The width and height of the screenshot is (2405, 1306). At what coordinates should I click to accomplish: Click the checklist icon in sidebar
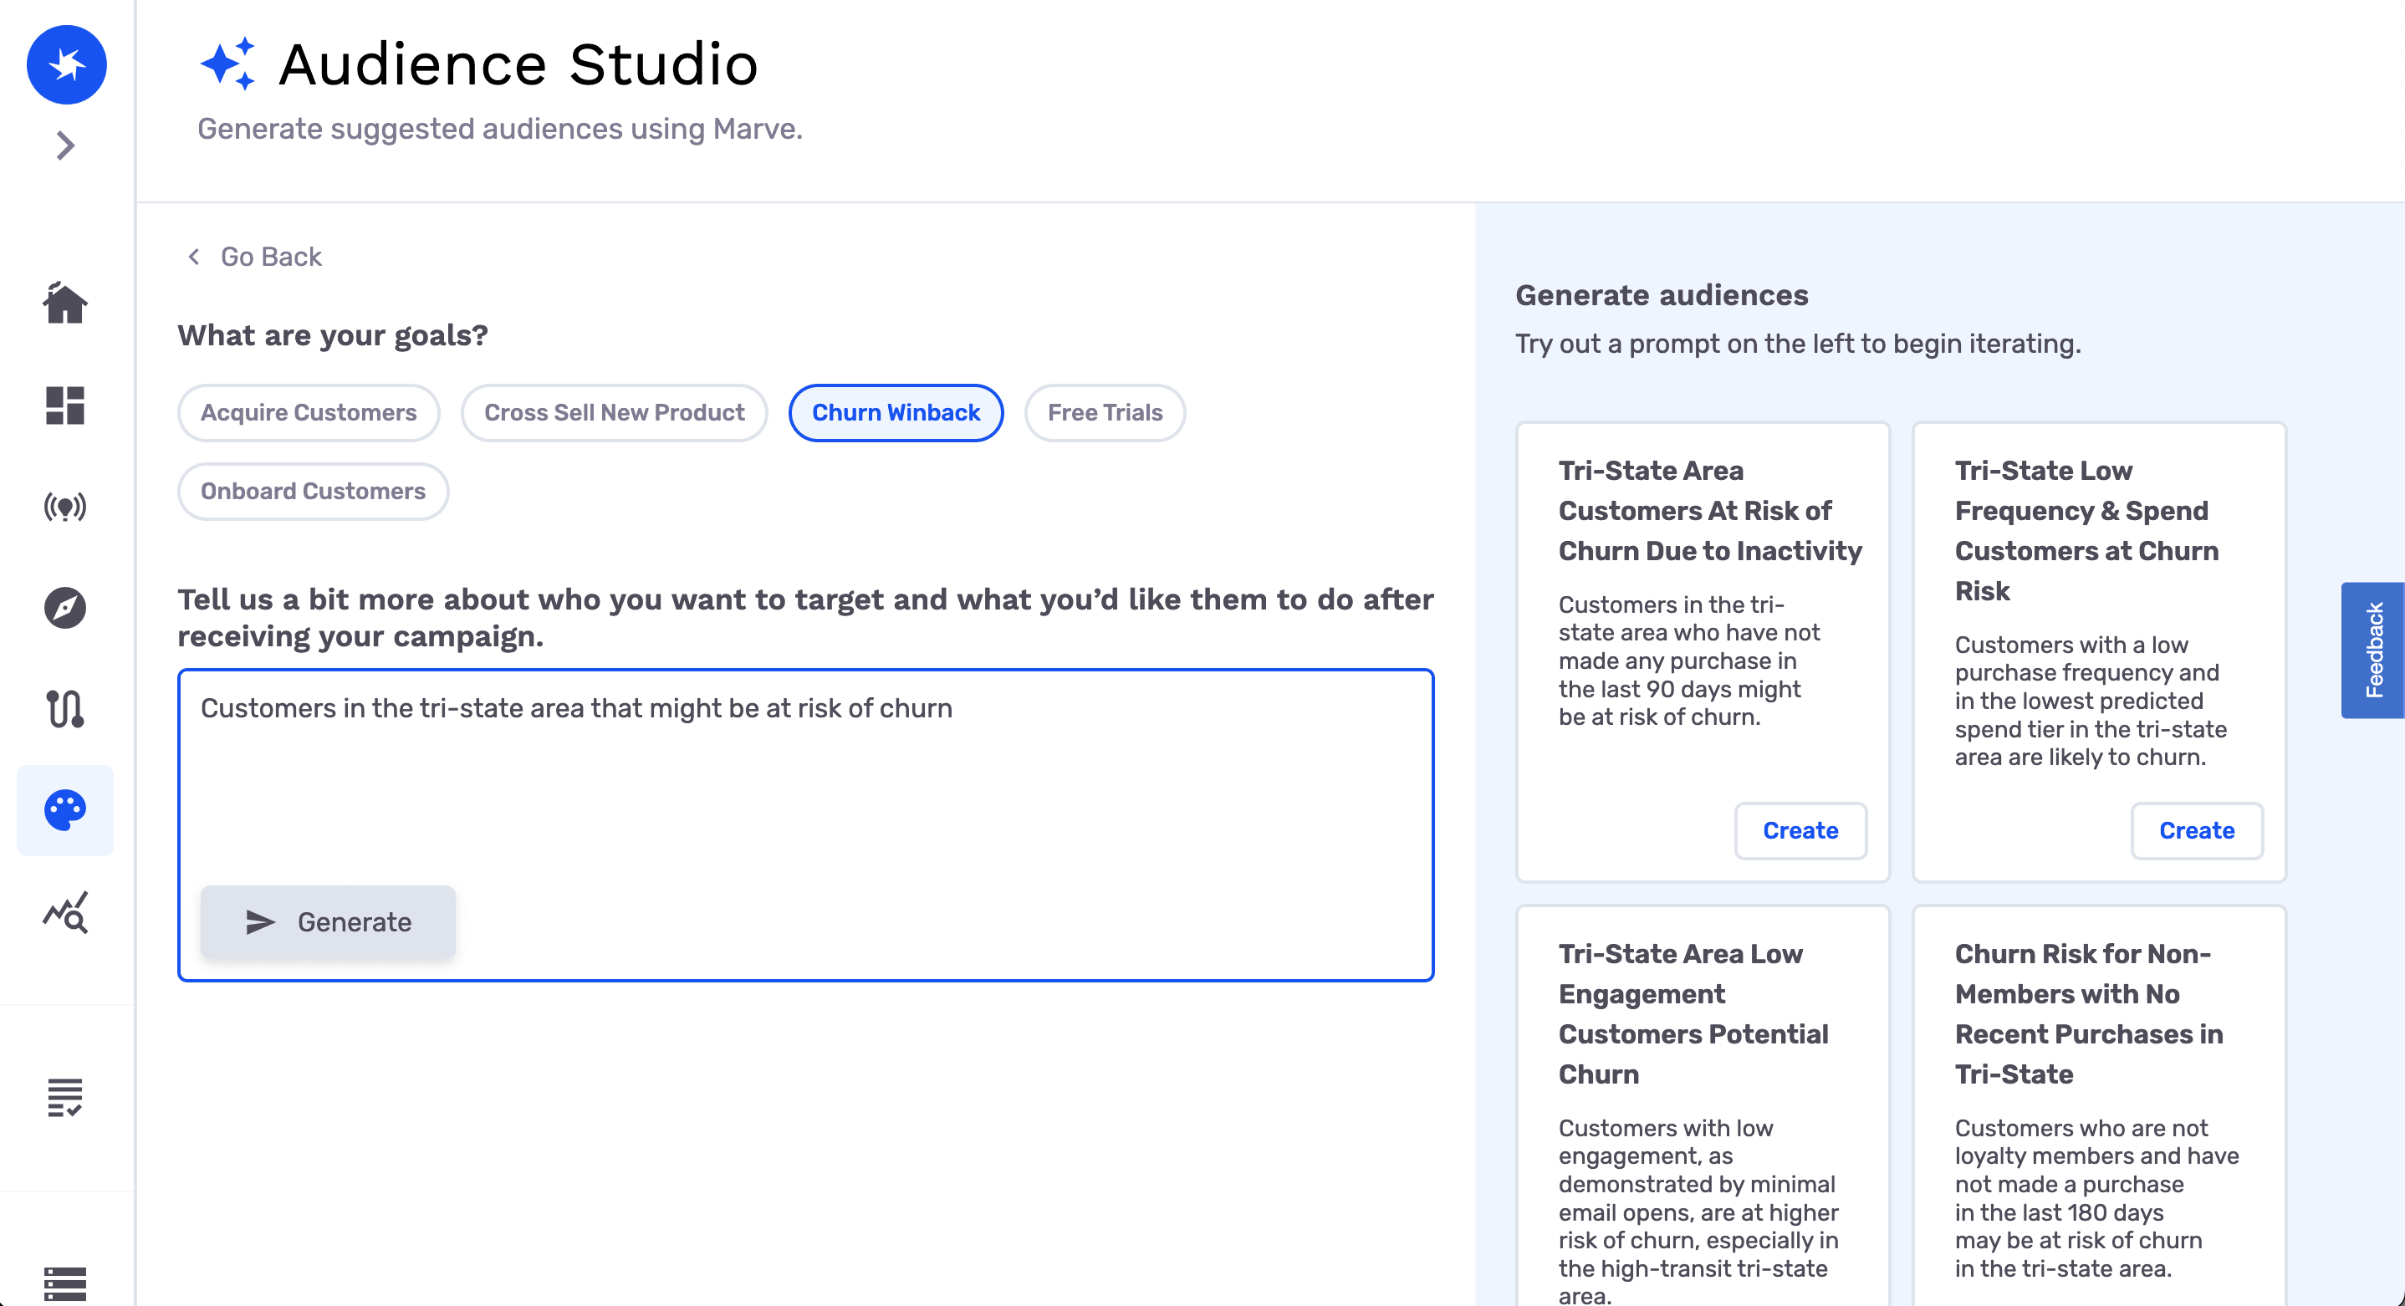coord(65,1098)
